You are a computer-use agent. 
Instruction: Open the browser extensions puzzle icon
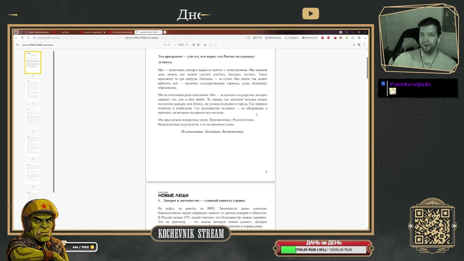click(353, 38)
